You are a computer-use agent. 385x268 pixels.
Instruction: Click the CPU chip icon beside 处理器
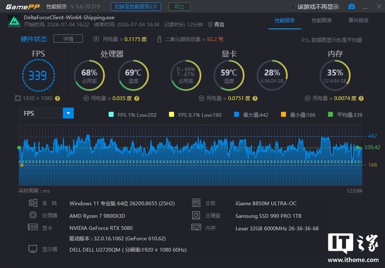tap(33, 215)
